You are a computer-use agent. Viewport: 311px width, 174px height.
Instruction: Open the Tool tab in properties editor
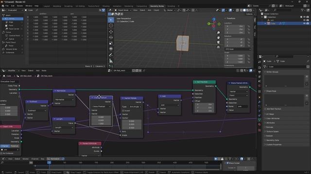coord(259,62)
